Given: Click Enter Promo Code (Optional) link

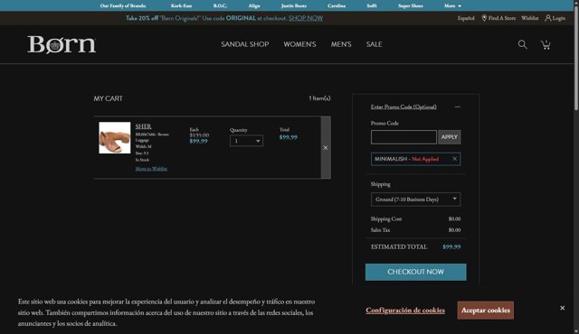Looking at the screenshot, I should [403, 107].
